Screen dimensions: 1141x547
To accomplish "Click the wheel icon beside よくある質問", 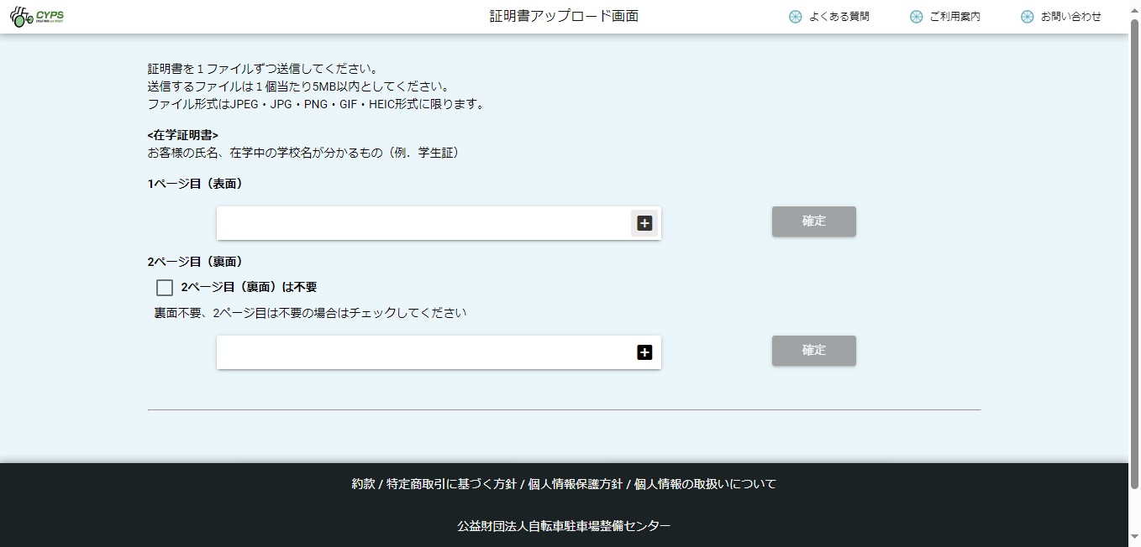I will click(x=795, y=17).
